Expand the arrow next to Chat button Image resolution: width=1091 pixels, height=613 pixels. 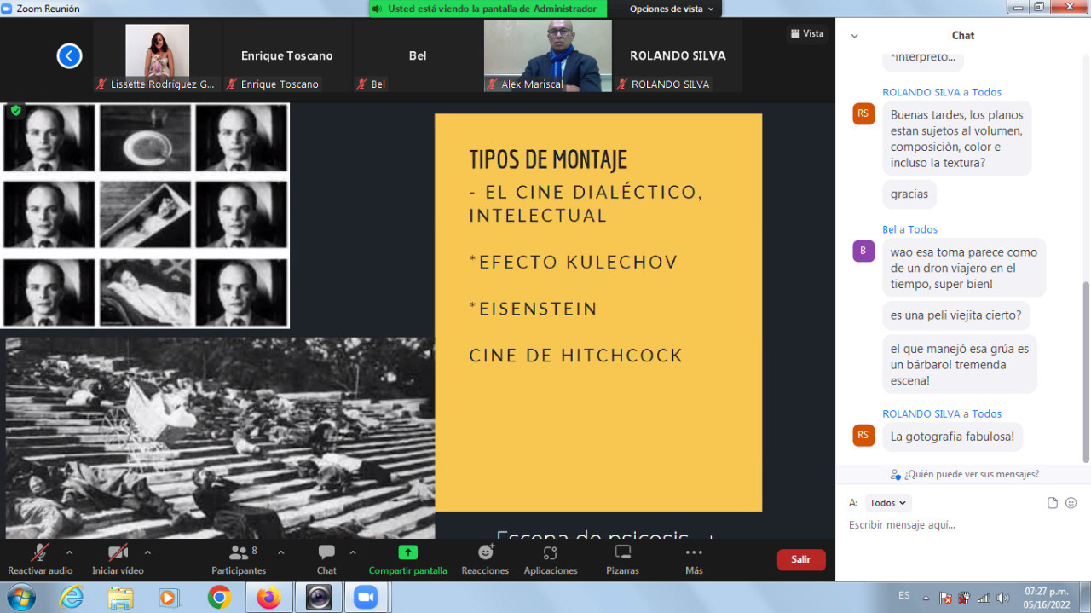[353, 552]
